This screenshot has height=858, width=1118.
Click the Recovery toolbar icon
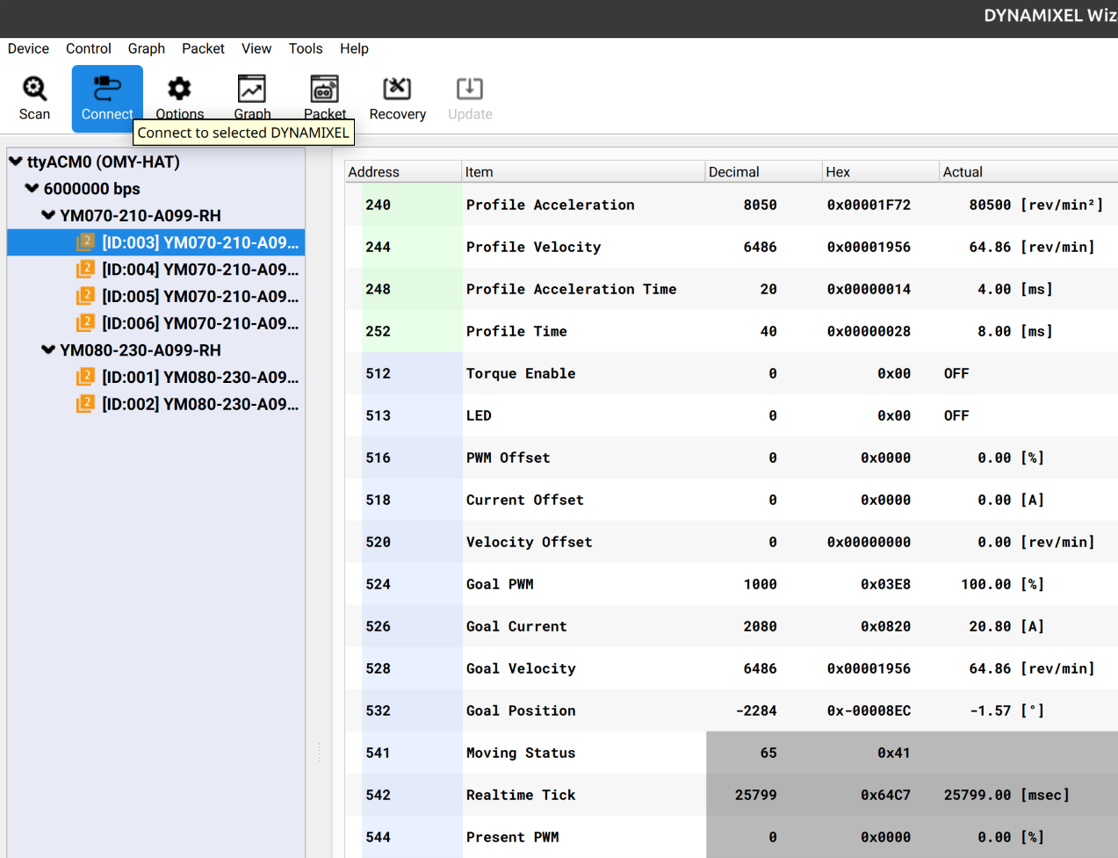coord(397,89)
